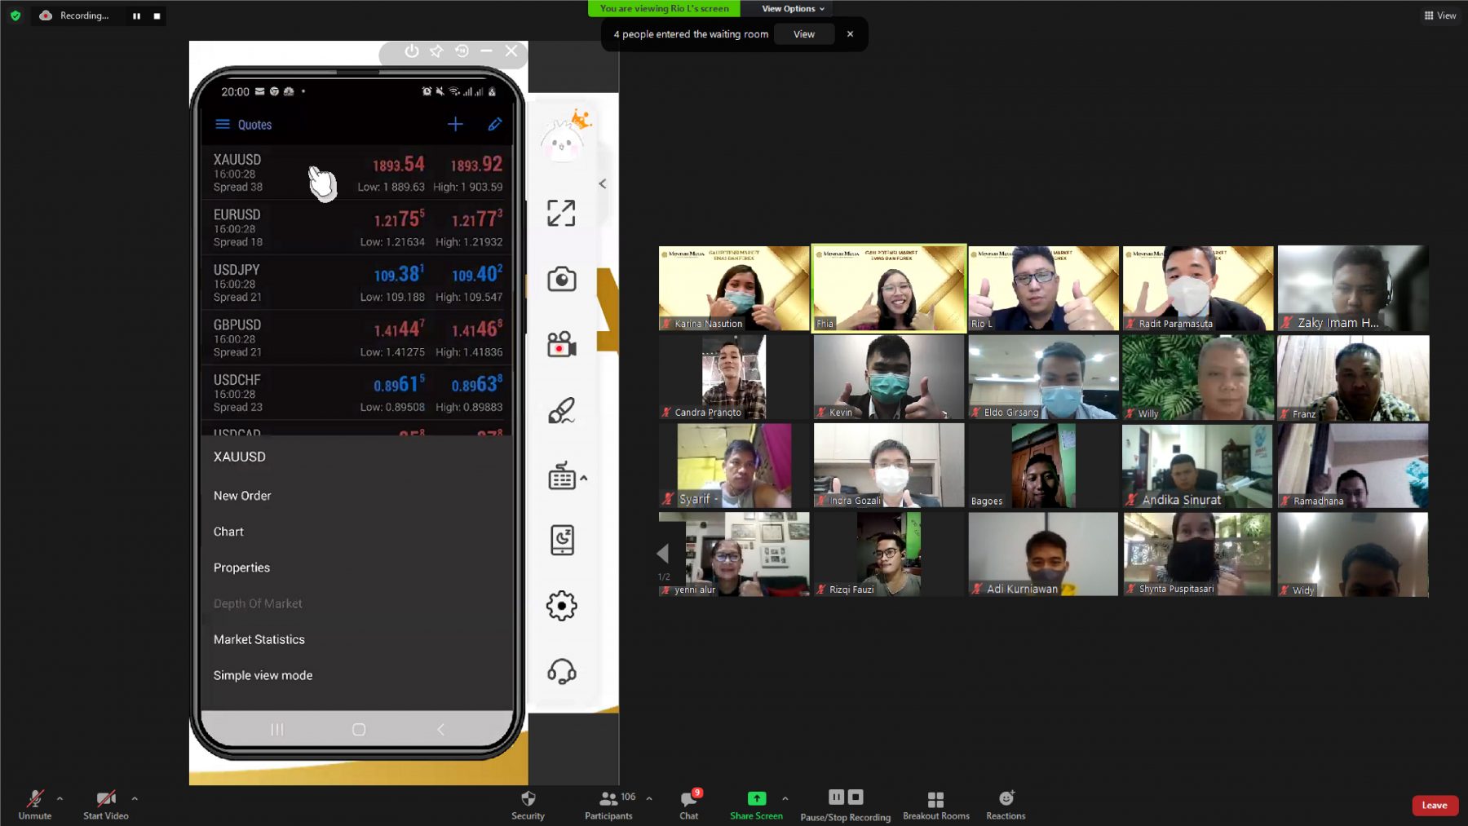The width and height of the screenshot is (1468, 826).
Task: Open the mirror app settings gear
Action: [561, 606]
